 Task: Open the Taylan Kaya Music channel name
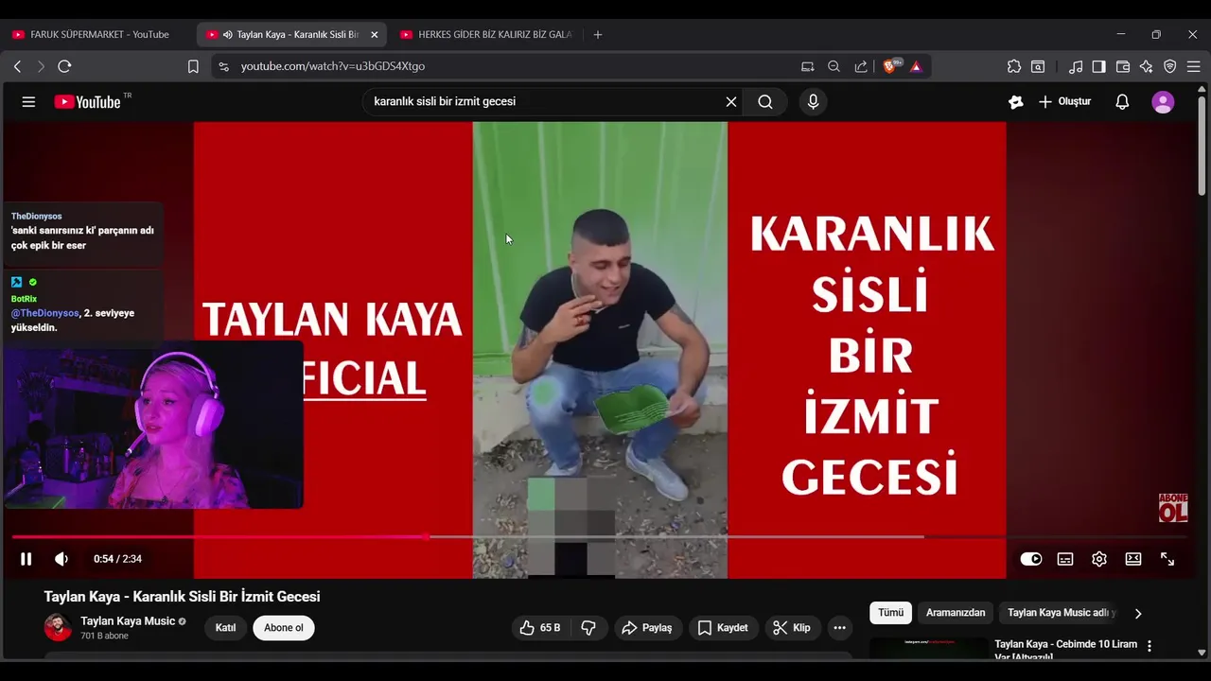point(128,621)
